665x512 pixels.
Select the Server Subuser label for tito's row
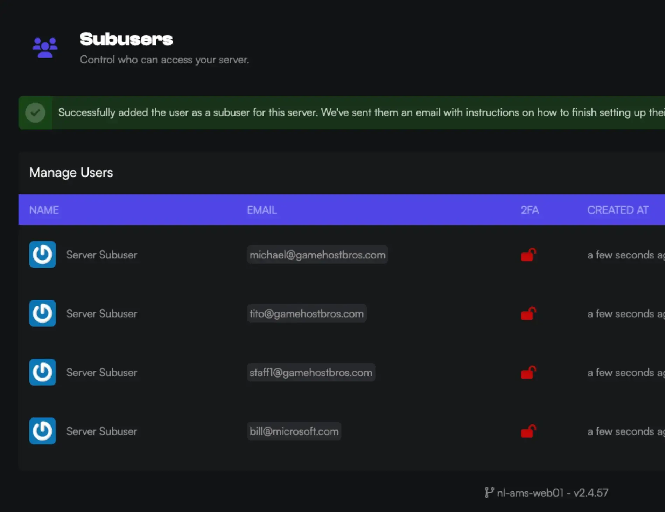(x=101, y=313)
